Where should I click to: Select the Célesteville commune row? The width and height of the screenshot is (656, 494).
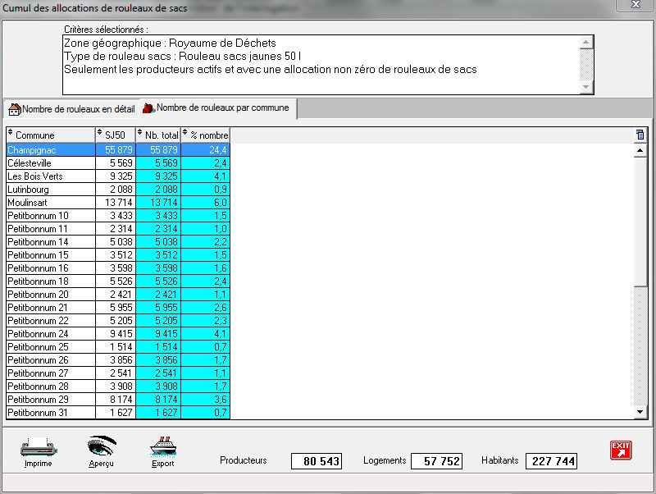tap(49, 163)
